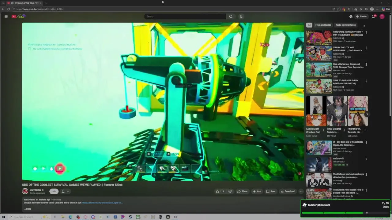Dislike the video with thumbs down
The image size is (392, 220).
pos(230,192)
